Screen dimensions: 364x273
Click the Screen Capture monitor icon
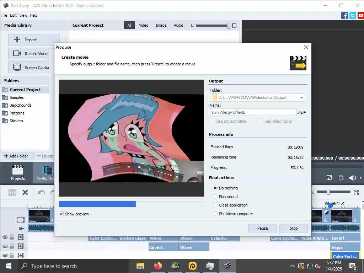click(x=17, y=67)
